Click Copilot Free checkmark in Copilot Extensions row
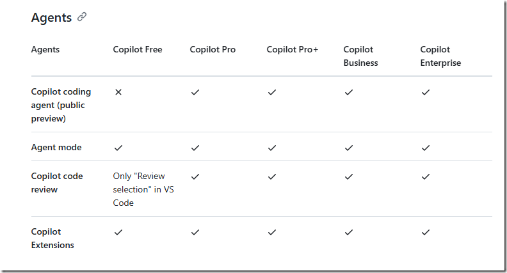The width and height of the screenshot is (507, 273). click(118, 232)
